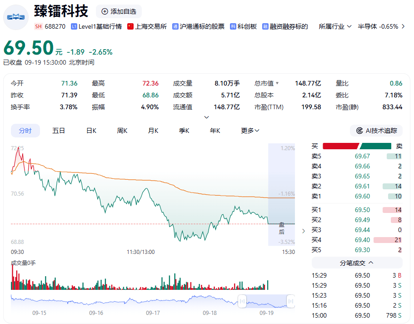This screenshot has height=324, width=414.
Task: Expand more stats with the down chevron
Action: point(207,117)
